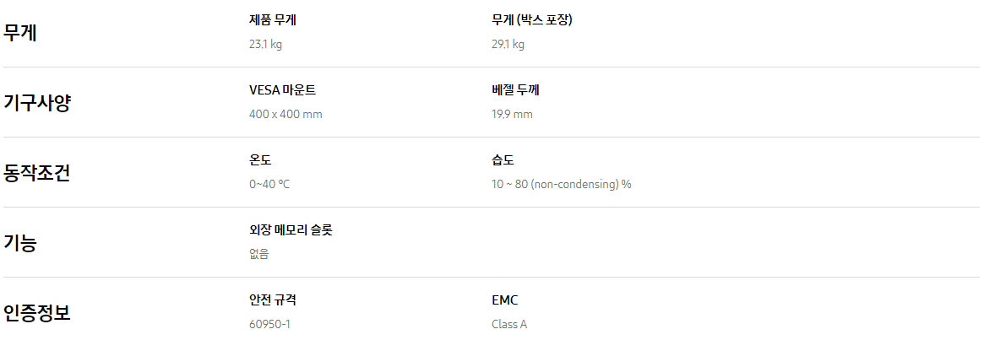This screenshot has width=984, height=340.
Task: Select the Class A value
Action: tap(509, 324)
